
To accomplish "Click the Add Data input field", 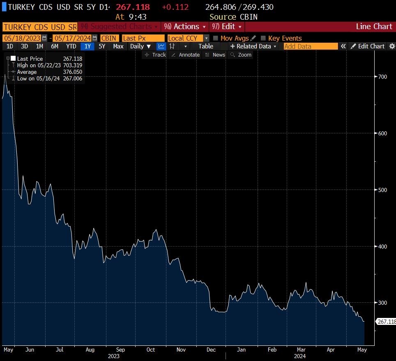I will click(311, 46).
